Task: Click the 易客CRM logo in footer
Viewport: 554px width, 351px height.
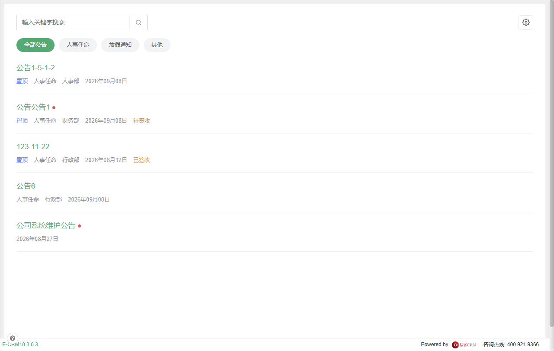Action: coord(464,344)
